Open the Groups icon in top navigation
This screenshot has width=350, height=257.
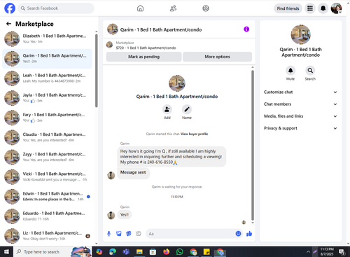click(206, 8)
